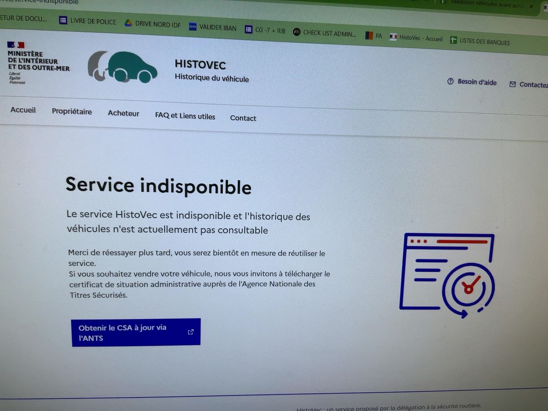548x411 pixels.
Task: Go to the Accueil menu item
Action: coord(23,110)
